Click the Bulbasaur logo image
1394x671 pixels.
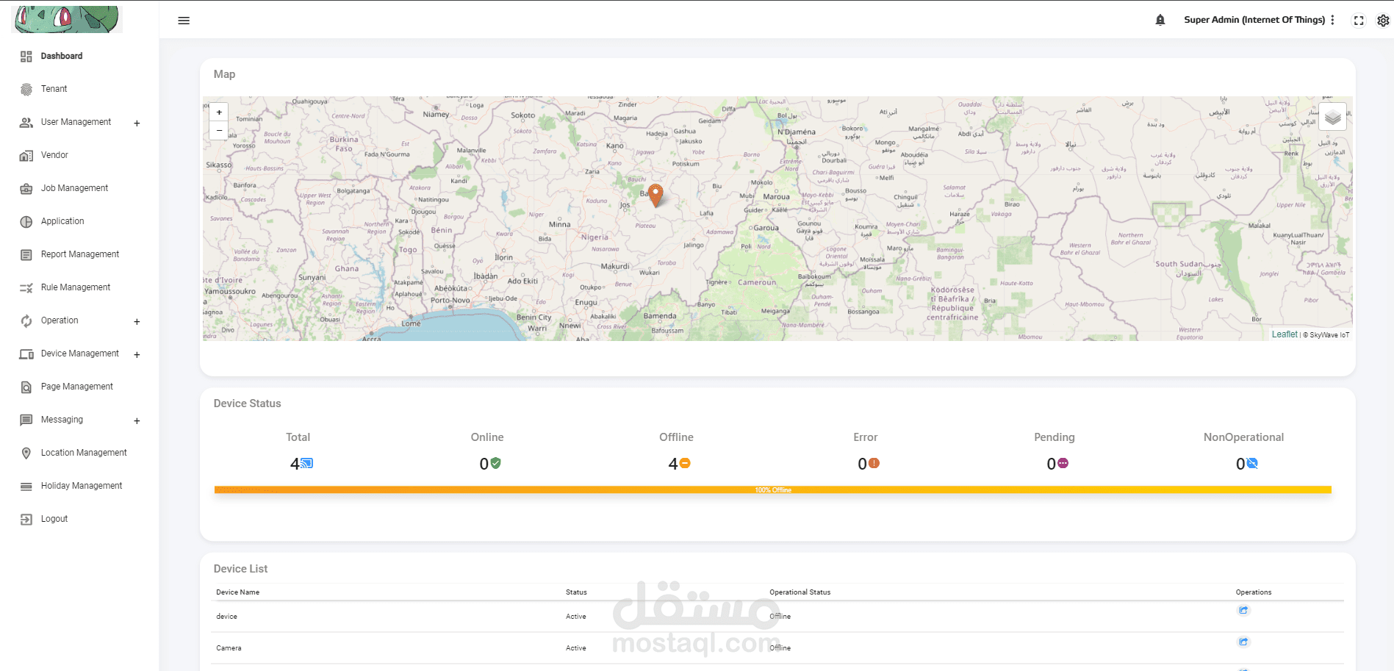68,18
